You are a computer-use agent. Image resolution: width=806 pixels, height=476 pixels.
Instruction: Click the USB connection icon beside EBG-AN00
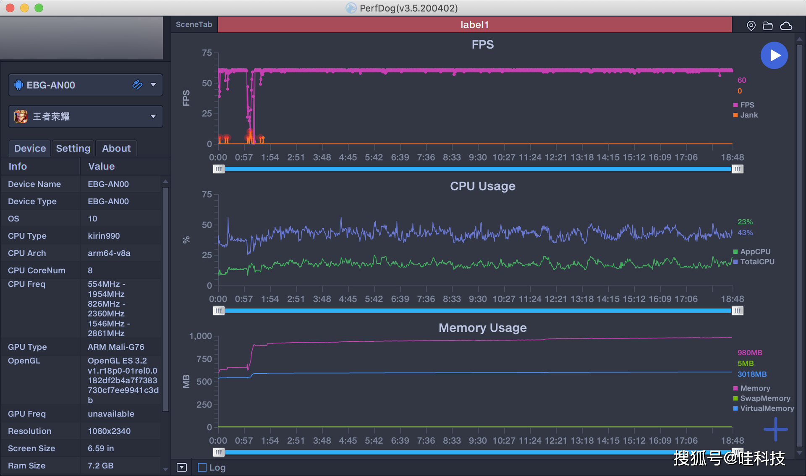pyautogui.click(x=137, y=85)
